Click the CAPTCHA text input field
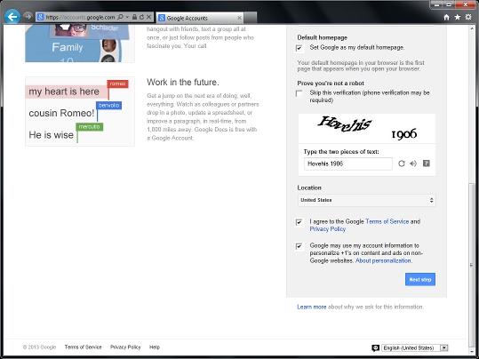 348,164
